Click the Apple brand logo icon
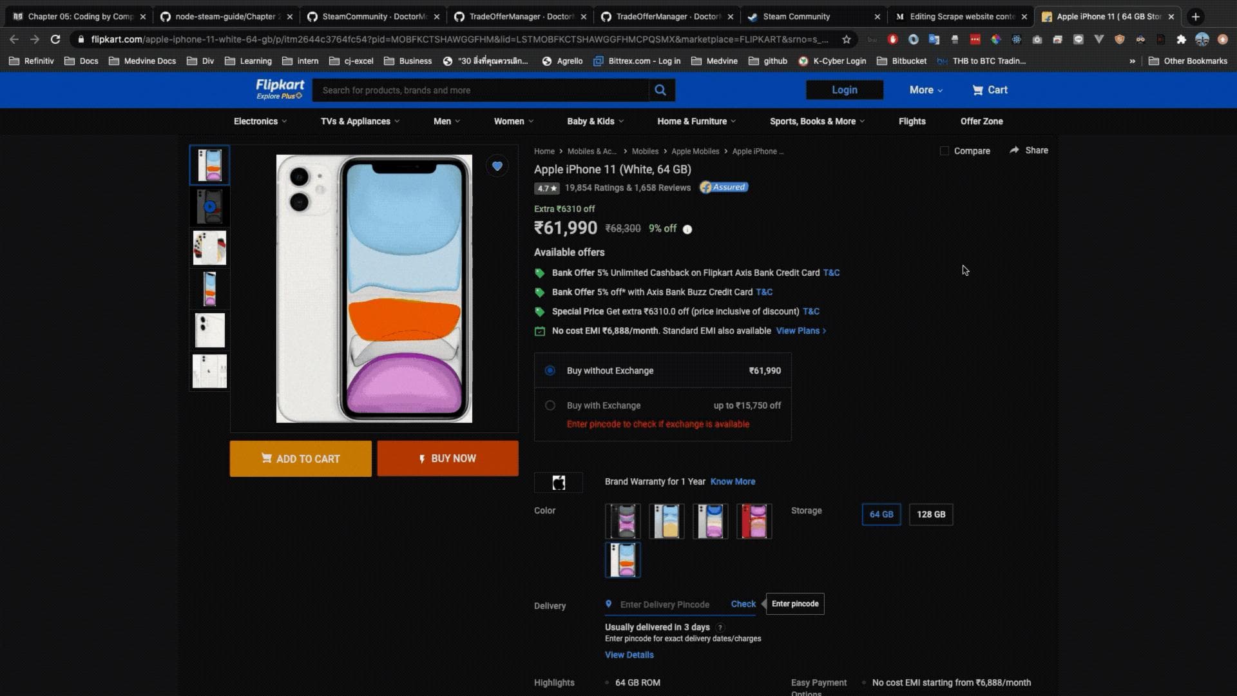1237x696 pixels. coord(559,482)
